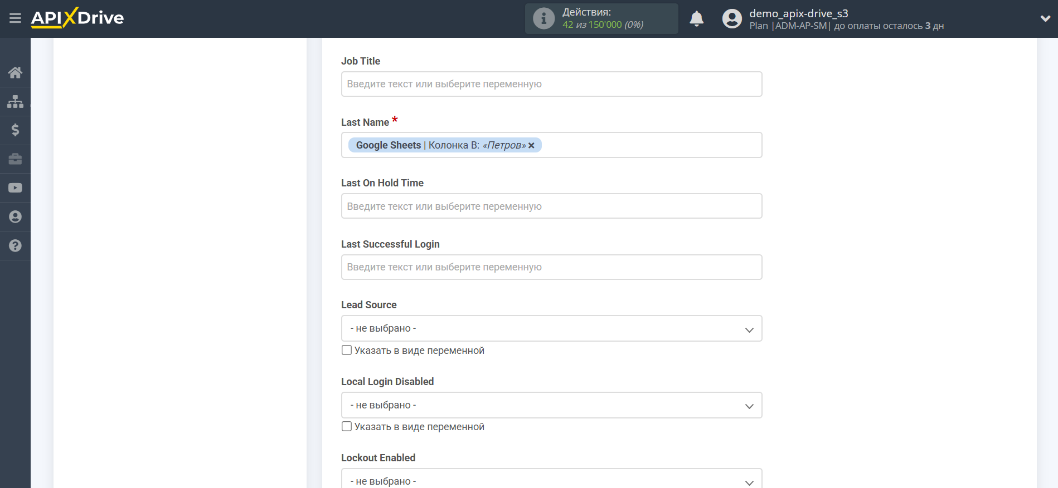The width and height of the screenshot is (1058, 488).
Task: Click the Last On Hold Time field
Action: pyautogui.click(x=551, y=206)
